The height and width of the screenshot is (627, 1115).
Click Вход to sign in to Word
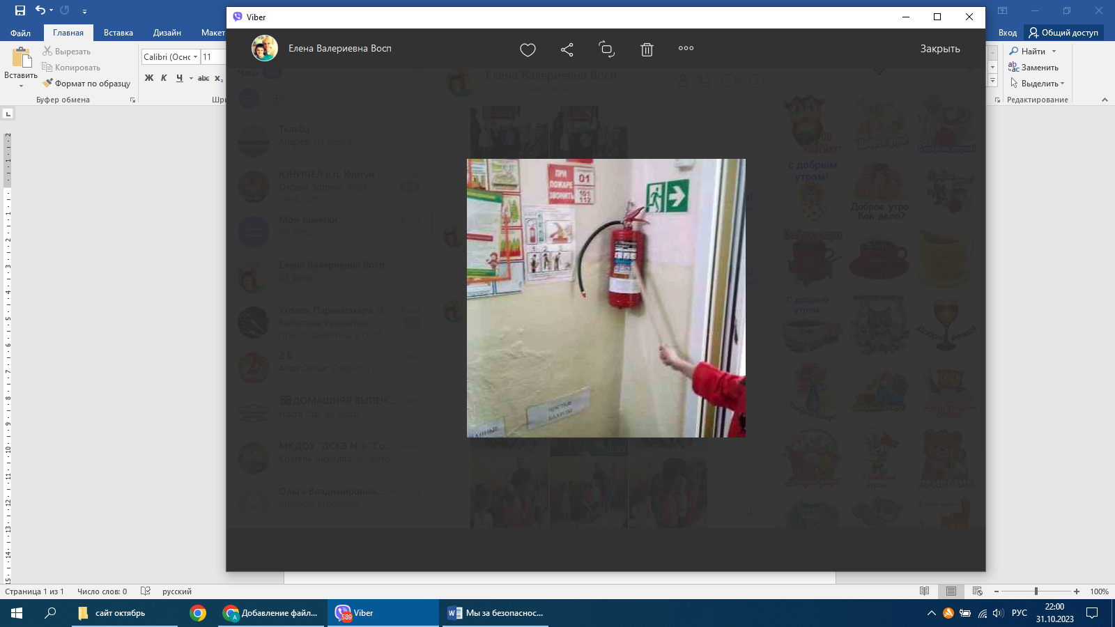pos(1008,33)
